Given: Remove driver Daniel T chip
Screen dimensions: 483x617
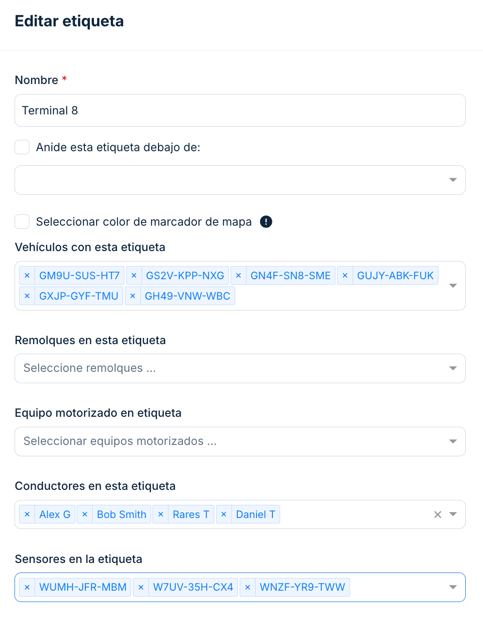Looking at the screenshot, I should (224, 514).
